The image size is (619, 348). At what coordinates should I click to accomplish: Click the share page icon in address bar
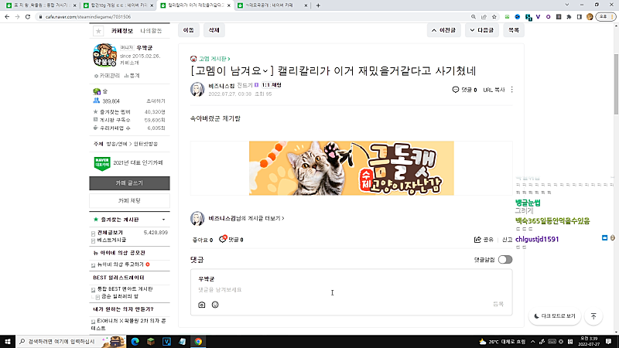[x=484, y=17]
